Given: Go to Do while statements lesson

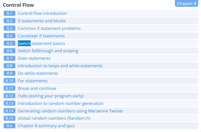Looking at the screenshot, I should coord(38,73).
